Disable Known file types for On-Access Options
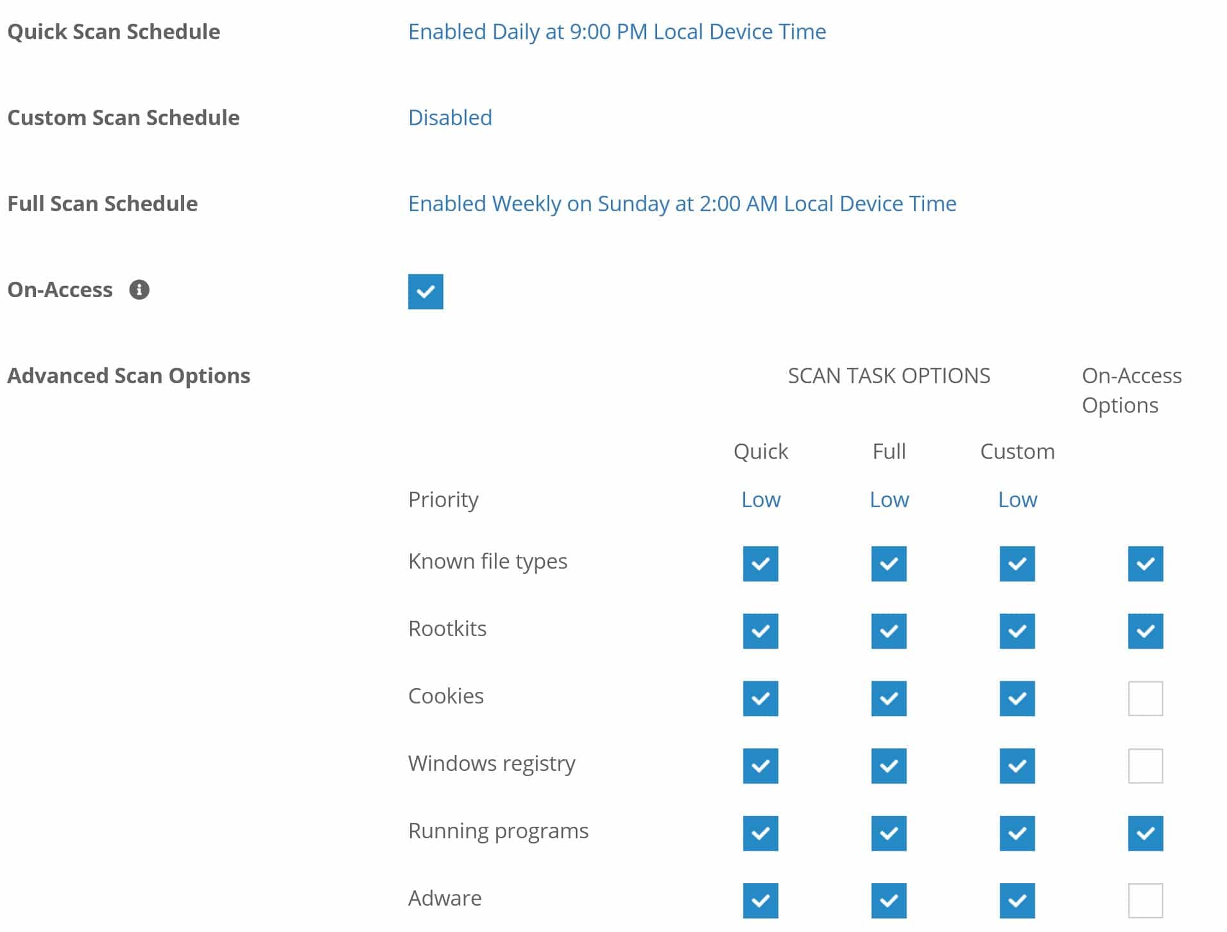 1145,564
